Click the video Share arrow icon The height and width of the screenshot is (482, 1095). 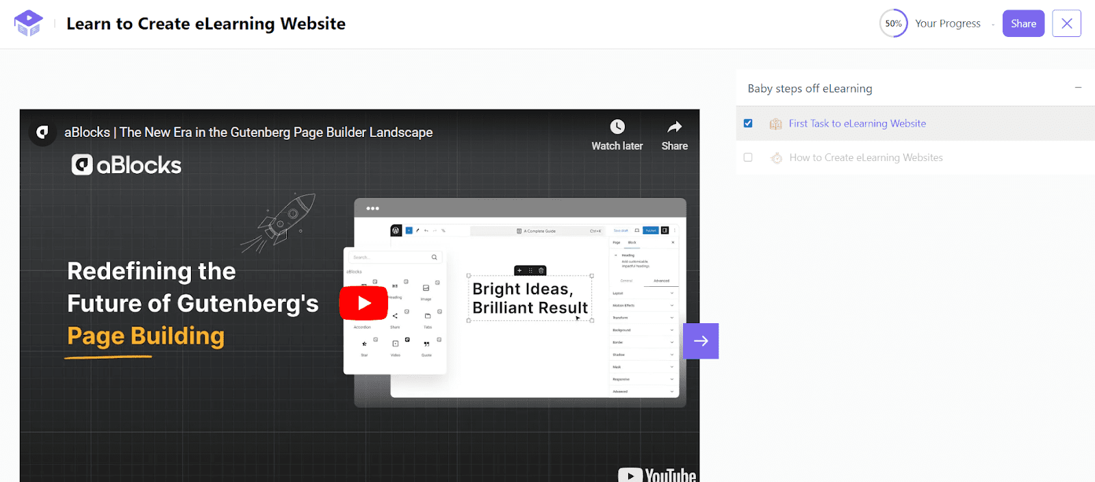point(675,127)
